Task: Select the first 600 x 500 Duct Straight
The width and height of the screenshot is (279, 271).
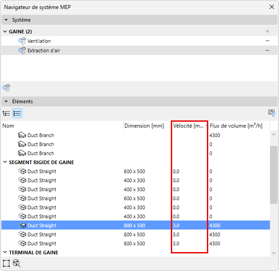Action: pos(136,171)
